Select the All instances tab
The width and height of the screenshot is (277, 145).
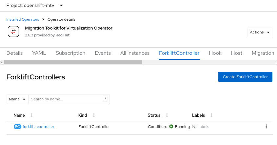[x=135, y=53]
